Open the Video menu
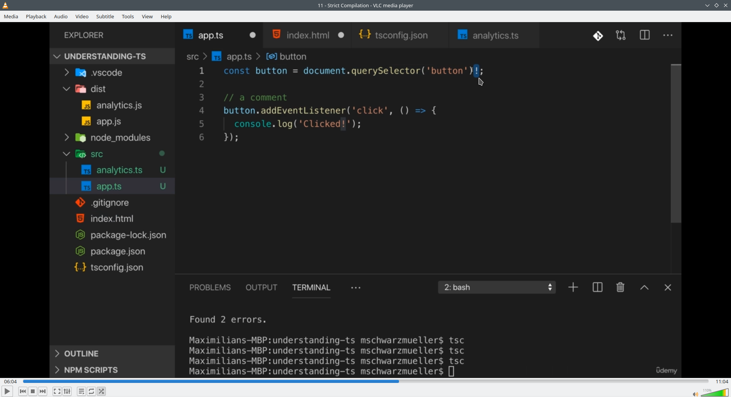 point(82,17)
